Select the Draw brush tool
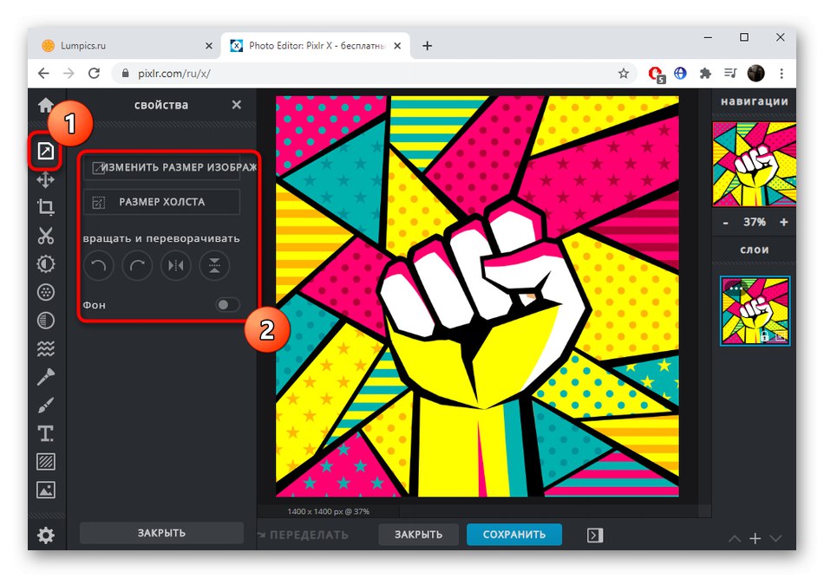Screen dimensions: 824x578 pos(46,406)
